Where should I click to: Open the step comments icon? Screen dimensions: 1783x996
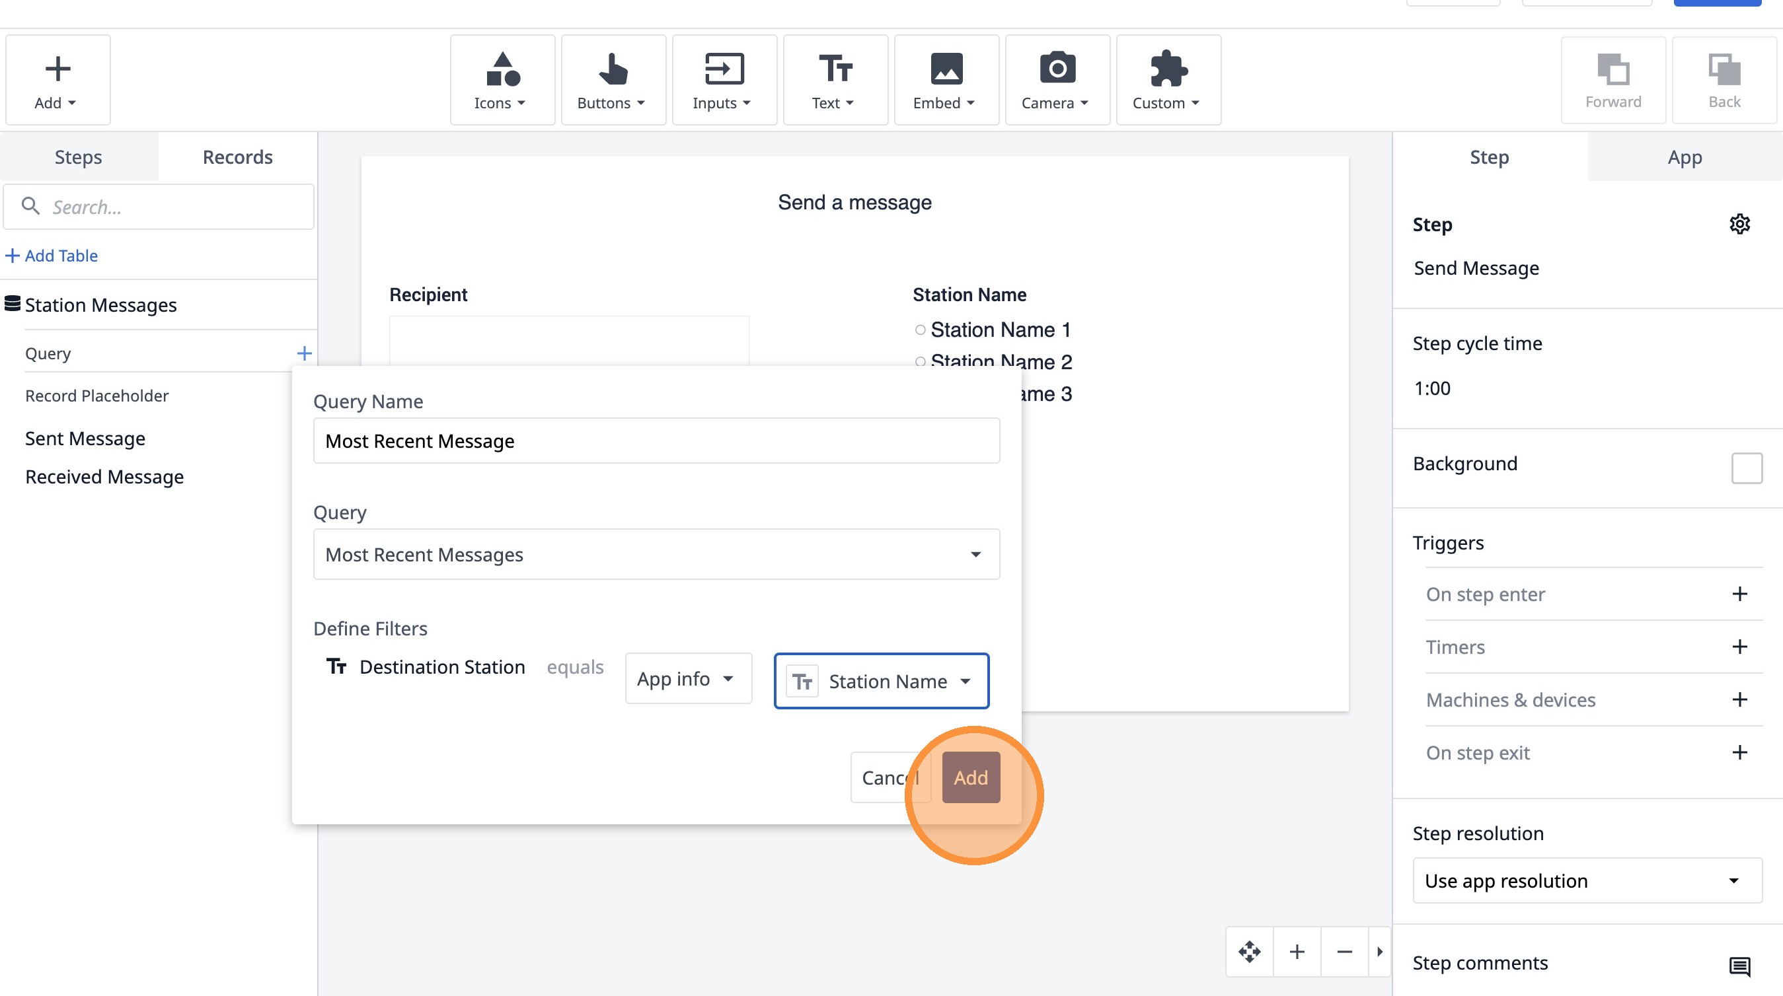point(1739,966)
